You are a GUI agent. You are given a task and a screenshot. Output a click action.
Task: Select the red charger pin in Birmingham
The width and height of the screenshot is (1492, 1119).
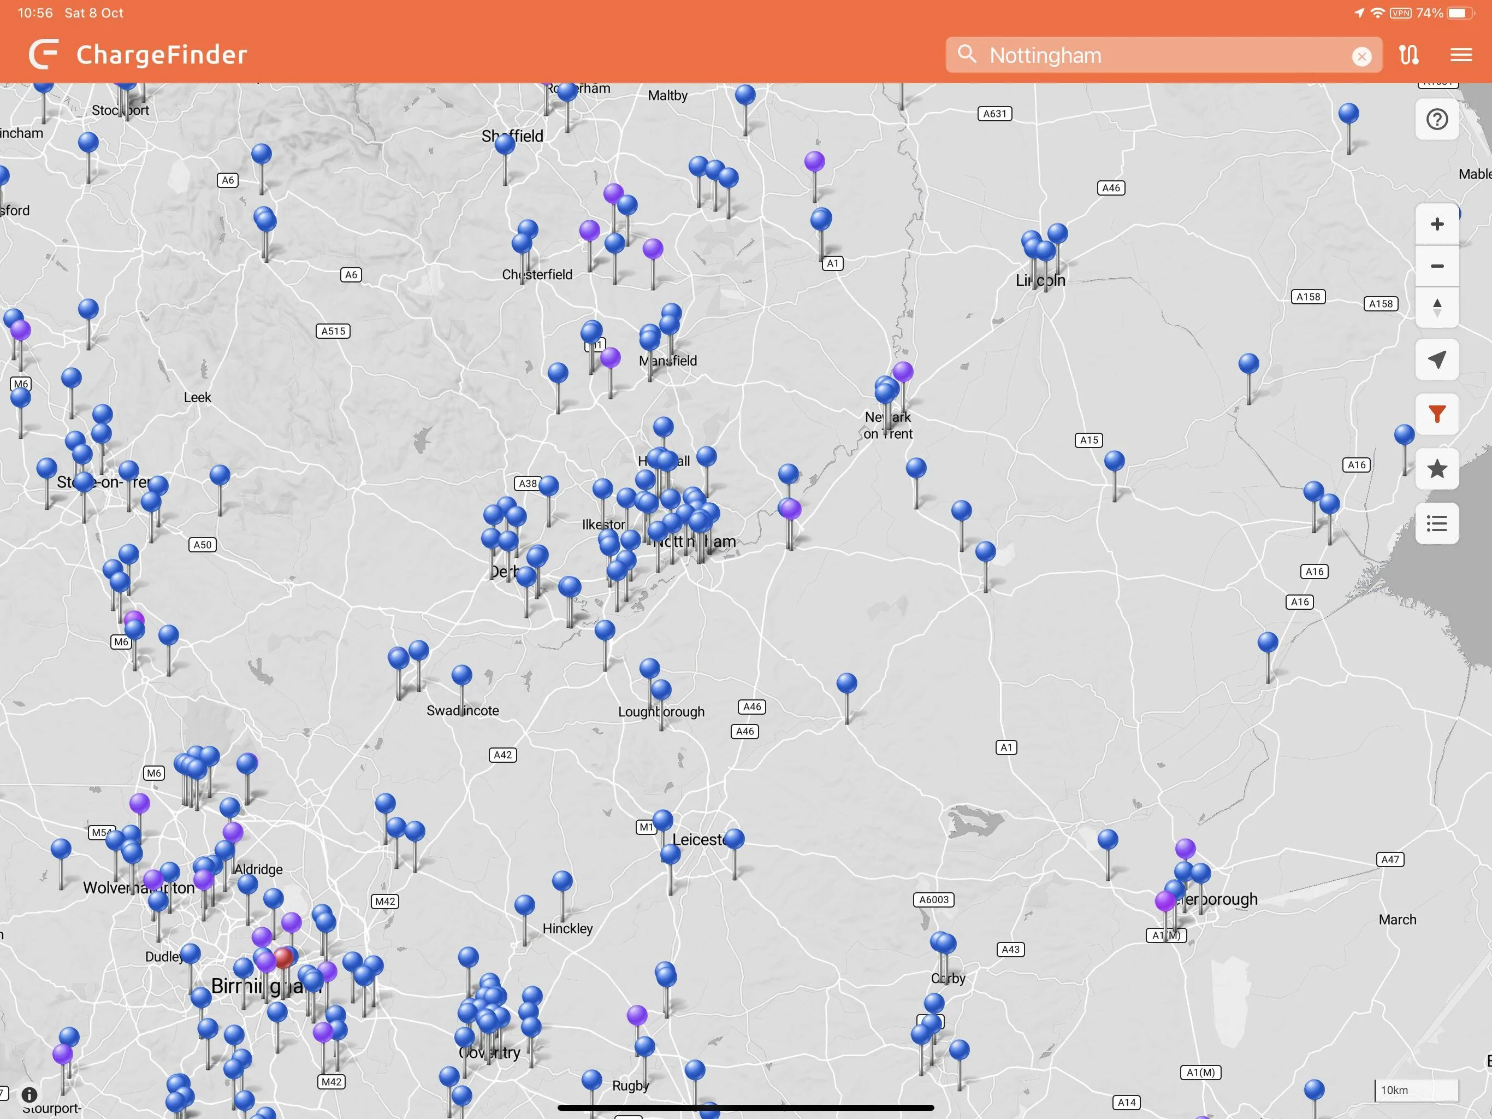(283, 957)
